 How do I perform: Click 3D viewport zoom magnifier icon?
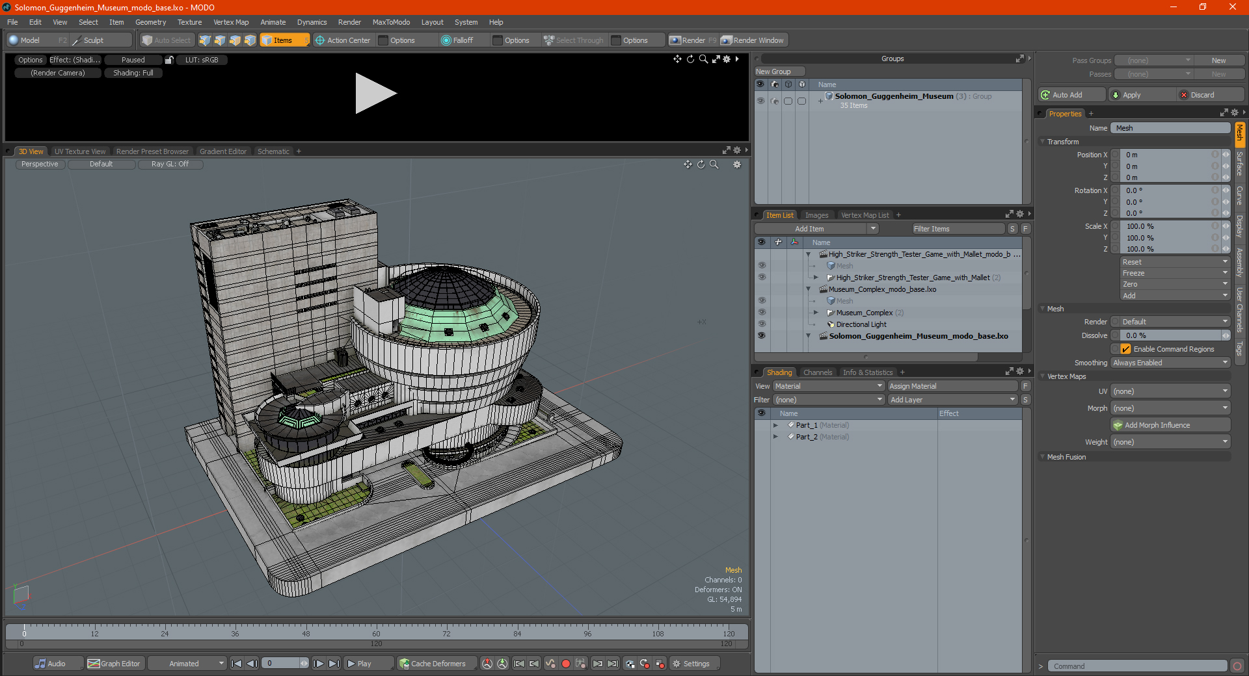click(714, 164)
